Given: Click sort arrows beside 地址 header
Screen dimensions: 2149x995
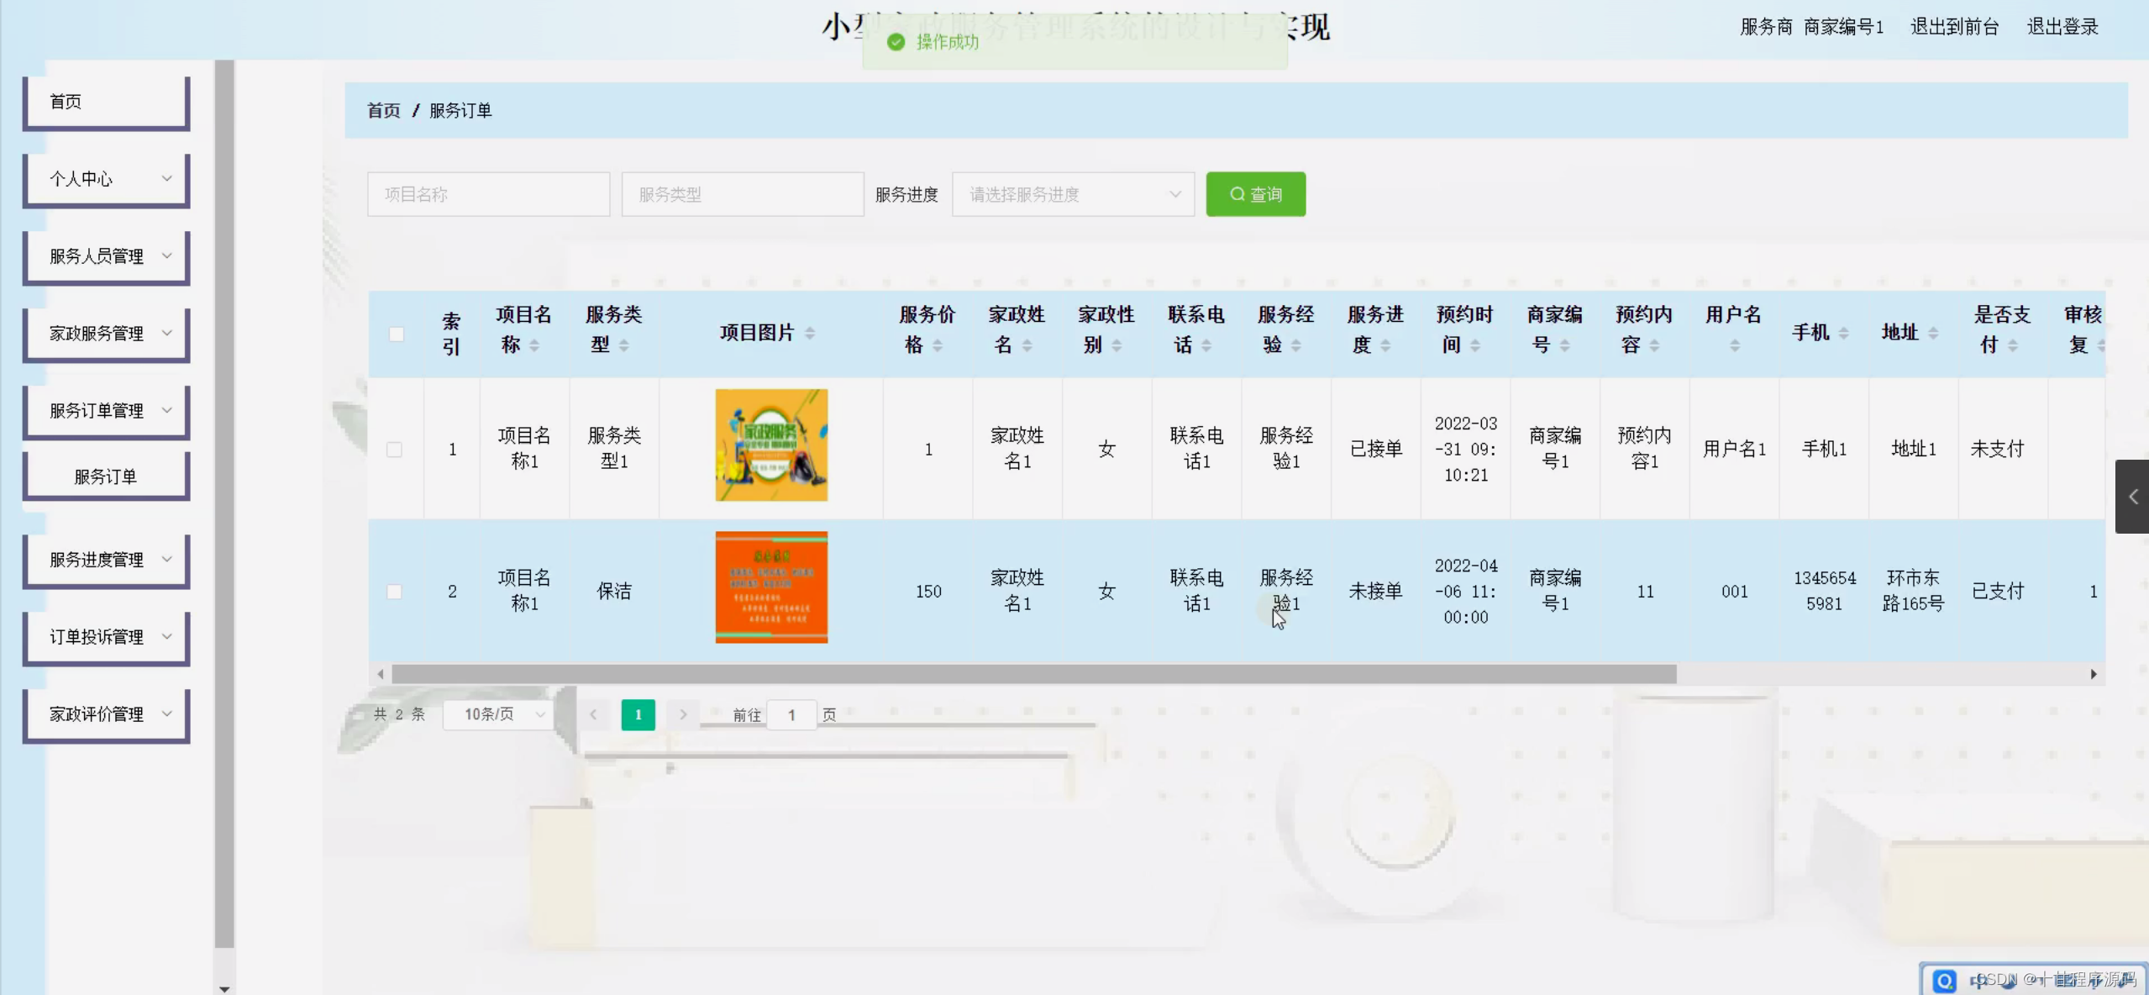Looking at the screenshot, I should pos(1932,334).
